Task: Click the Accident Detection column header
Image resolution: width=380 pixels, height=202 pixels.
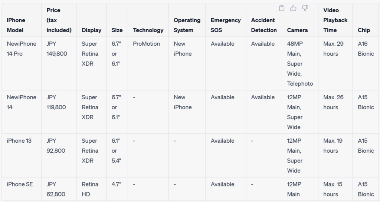Action: point(264,25)
